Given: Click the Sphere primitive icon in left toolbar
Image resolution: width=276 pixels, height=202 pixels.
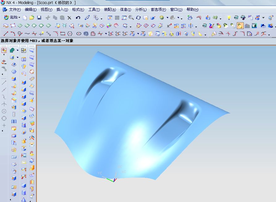Looking at the screenshot, I should (14, 72).
